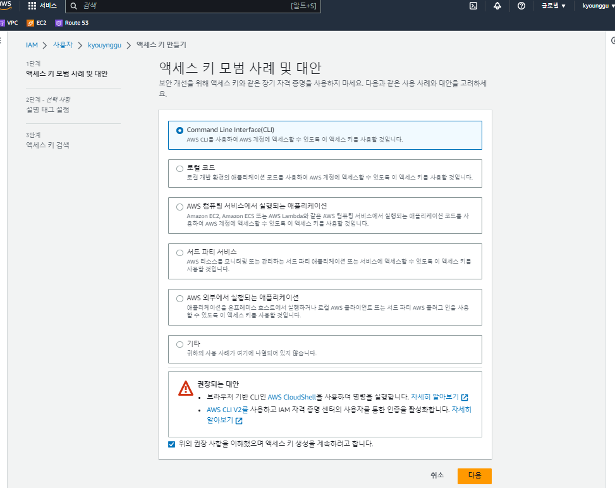Click external link icon after CLI V2 알아보기
The image size is (615, 488).
239,421
